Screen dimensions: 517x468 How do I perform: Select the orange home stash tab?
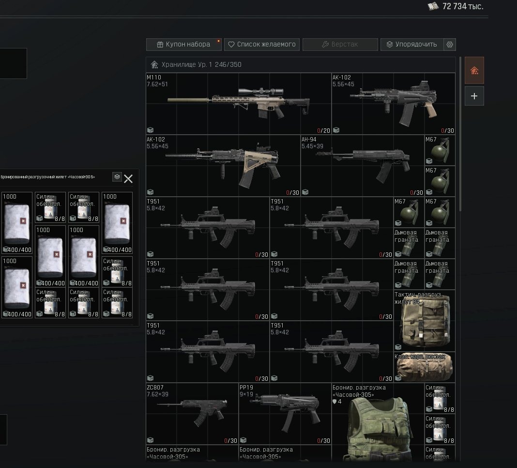[474, 70]
